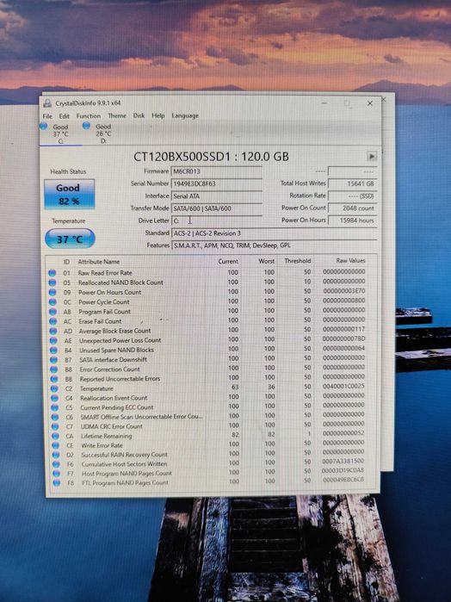Click the Features field
Image resolution: width=451 pixels, height=602 pixels.
pyautogui.click(x=274, y=245)
